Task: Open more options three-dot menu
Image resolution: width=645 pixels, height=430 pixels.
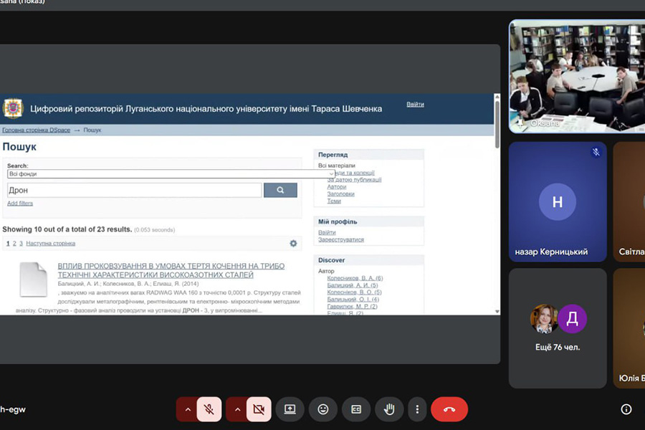Action: 418,409
